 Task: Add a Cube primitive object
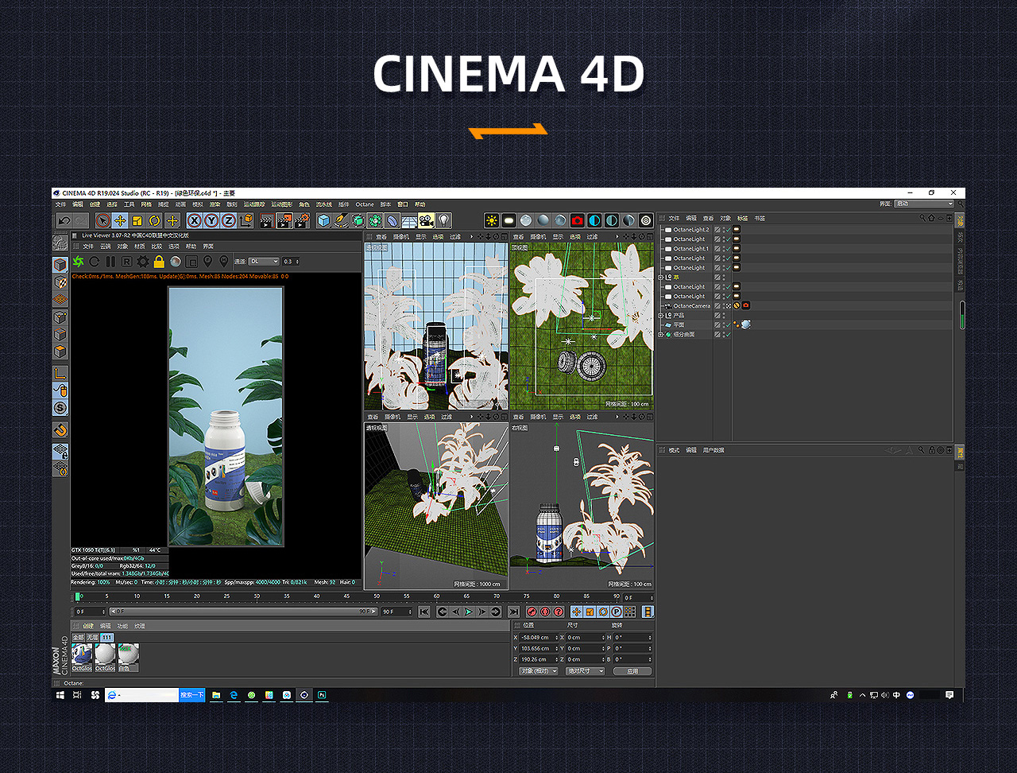pos(323,221)
